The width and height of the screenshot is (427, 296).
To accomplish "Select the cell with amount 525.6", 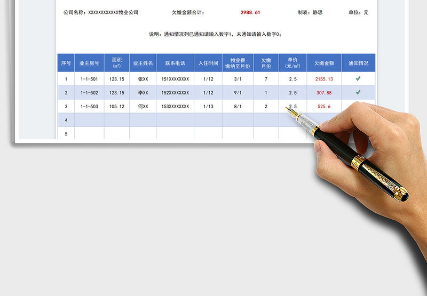I will (324, 107).
